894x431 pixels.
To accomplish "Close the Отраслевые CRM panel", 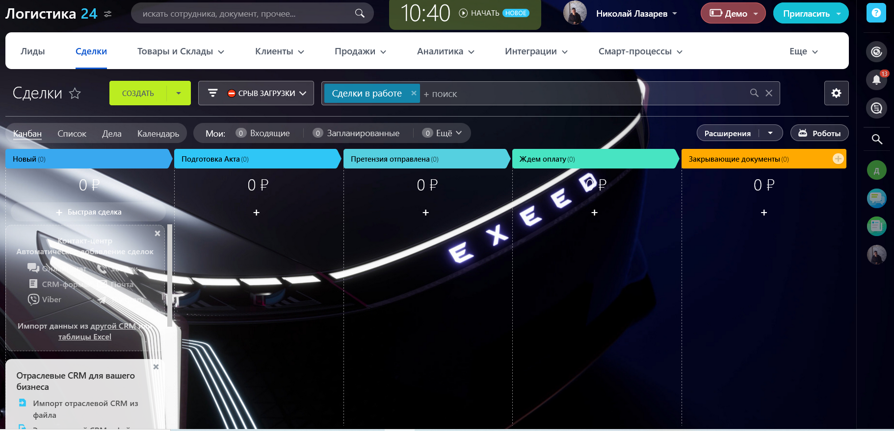I will pos(156,367).
